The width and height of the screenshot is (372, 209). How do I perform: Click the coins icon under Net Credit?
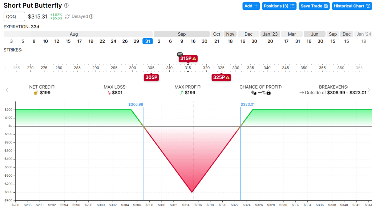(36, 93)
